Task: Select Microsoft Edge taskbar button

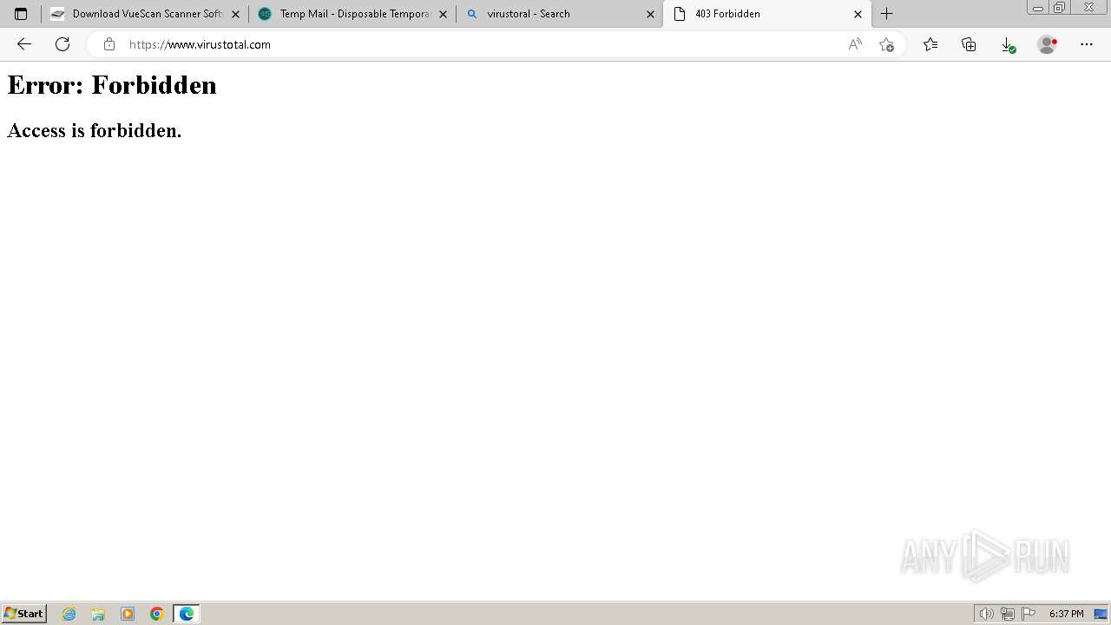Action: coord(187,614)
